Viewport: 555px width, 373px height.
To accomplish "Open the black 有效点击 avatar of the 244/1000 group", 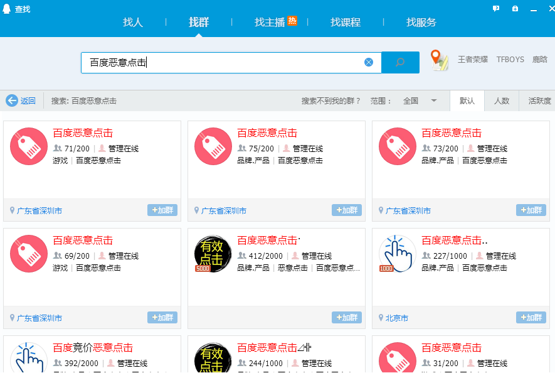I will pyautogui.click(x=213, y=357).
